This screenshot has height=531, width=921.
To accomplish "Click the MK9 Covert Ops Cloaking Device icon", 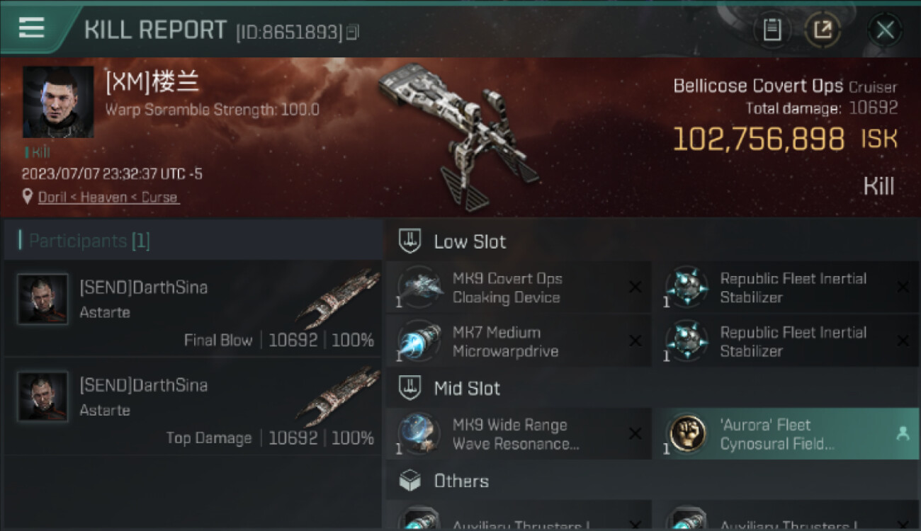I will tap(419, 287).
